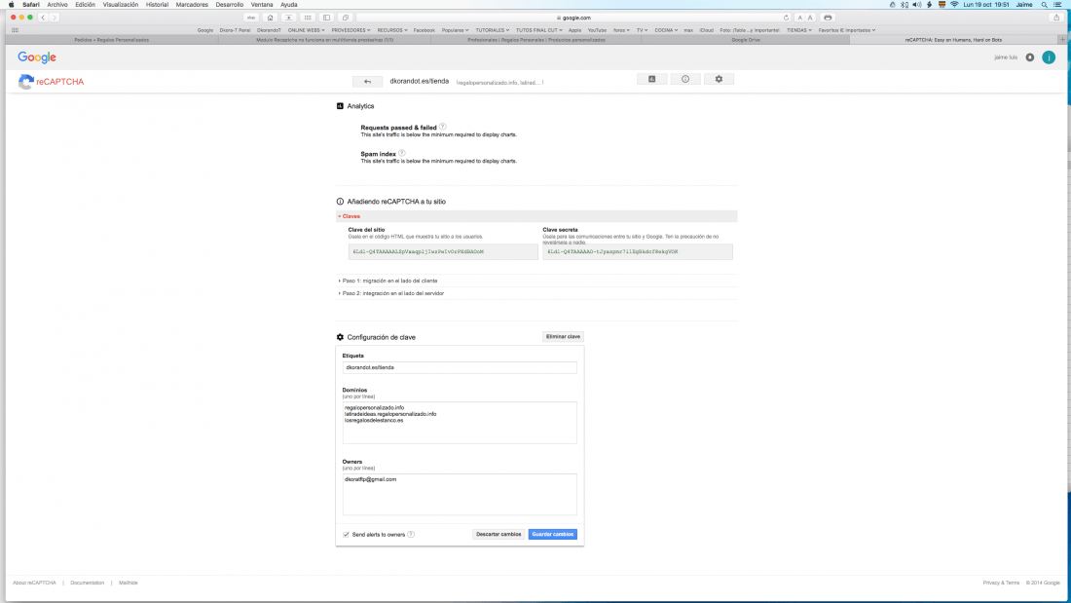Open the TIENDAS bookmarks dropdown

click(x=799, y=30)
